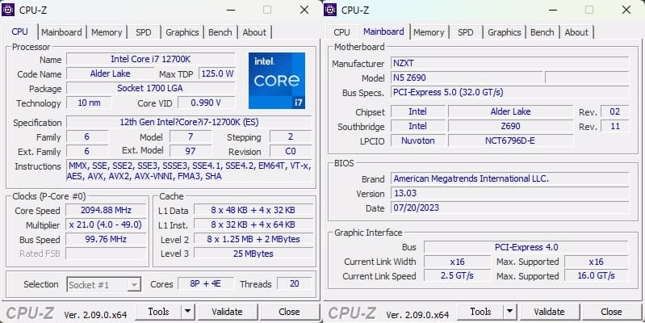Open SPD tab in right window
Image resolution: width=645 pixels, height=323 pixels.
tap(465, 32)
